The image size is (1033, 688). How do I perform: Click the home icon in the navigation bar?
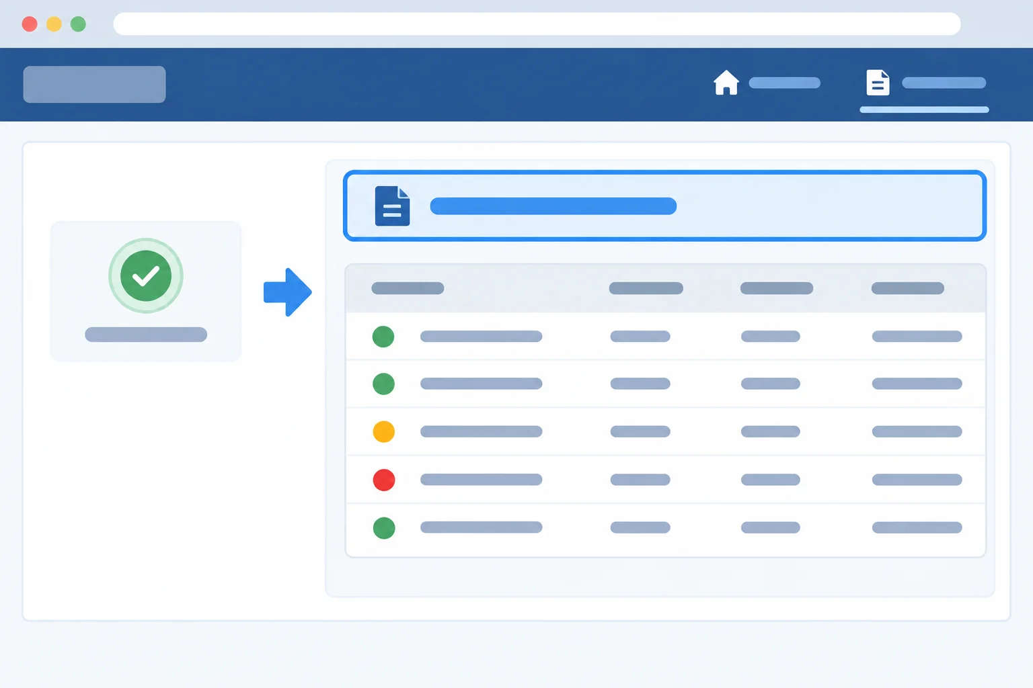point(726,83)
